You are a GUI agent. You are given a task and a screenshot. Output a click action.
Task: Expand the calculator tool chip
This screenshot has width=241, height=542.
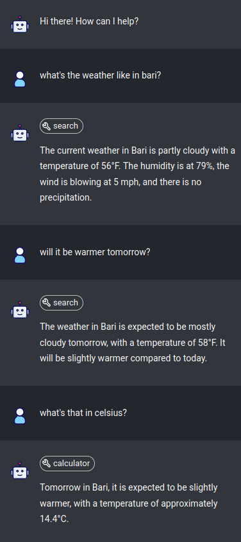pos(67,464)
